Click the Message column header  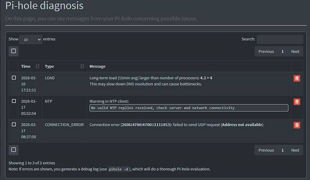(97, 67)
